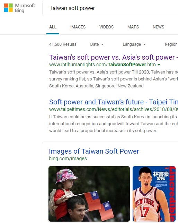Click the taipeitimes.com URL link

[x=114, y=109]
